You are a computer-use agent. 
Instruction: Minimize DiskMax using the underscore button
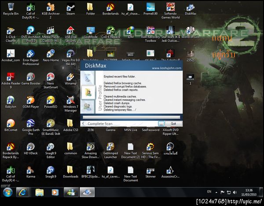point(161,123)
